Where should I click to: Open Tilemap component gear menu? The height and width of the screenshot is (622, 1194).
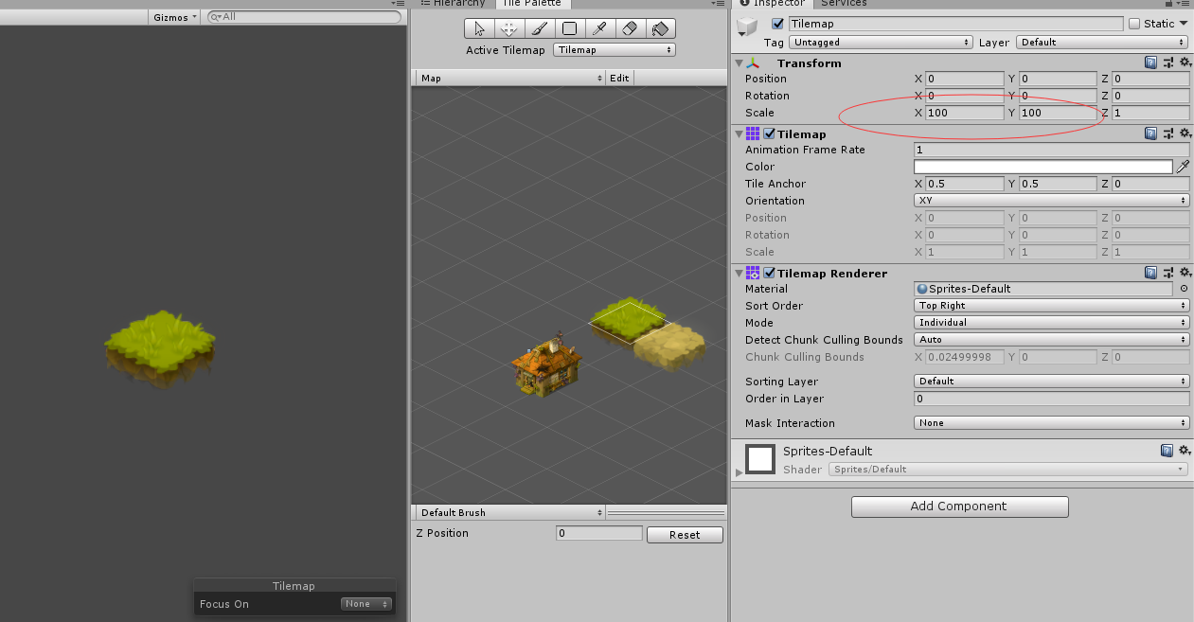[1184, 133]
